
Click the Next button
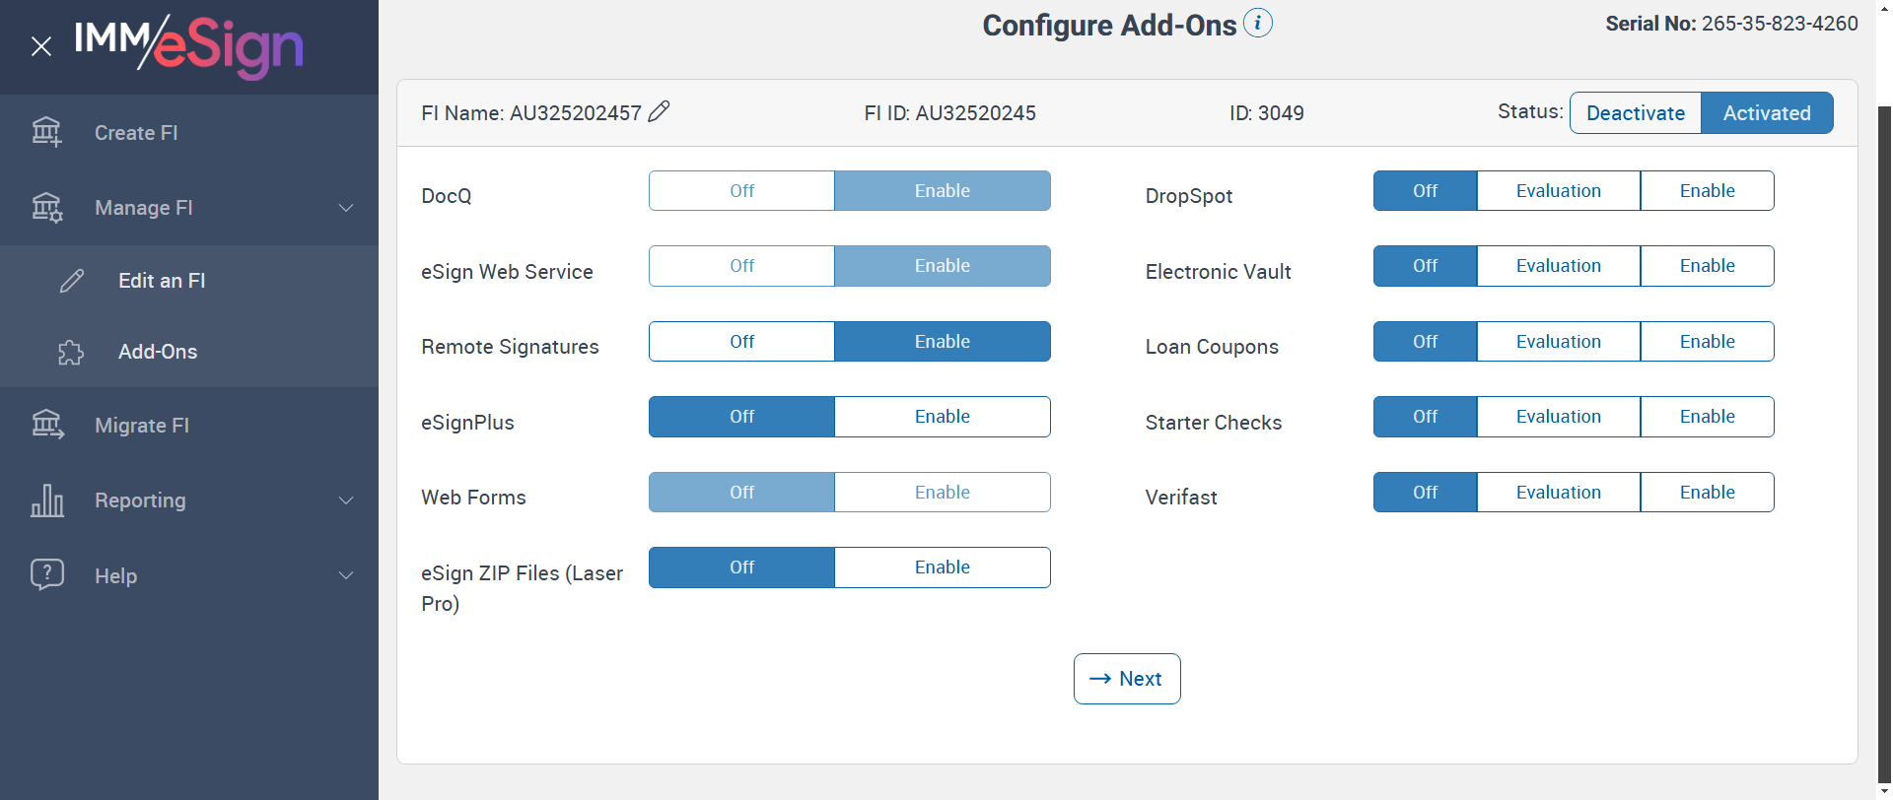coord(1126,679)
